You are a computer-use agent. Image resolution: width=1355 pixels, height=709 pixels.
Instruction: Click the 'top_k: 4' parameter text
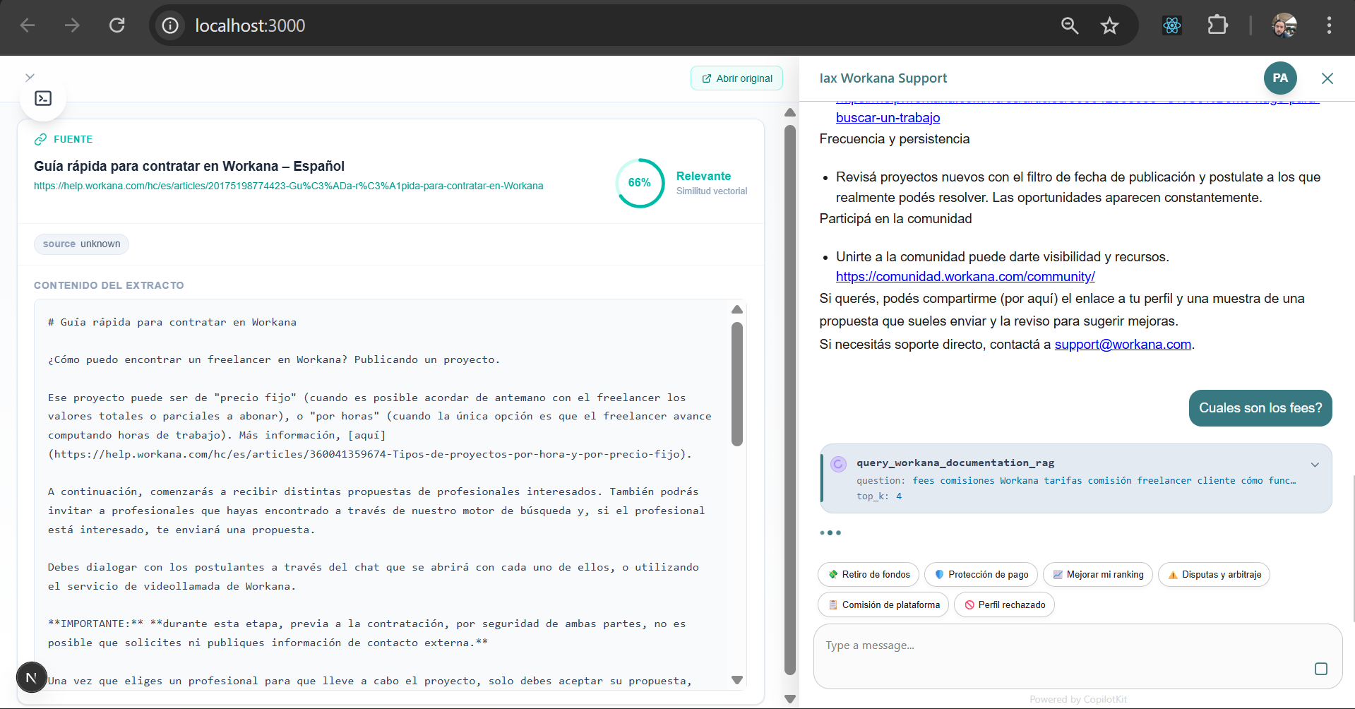click(879, 496)
